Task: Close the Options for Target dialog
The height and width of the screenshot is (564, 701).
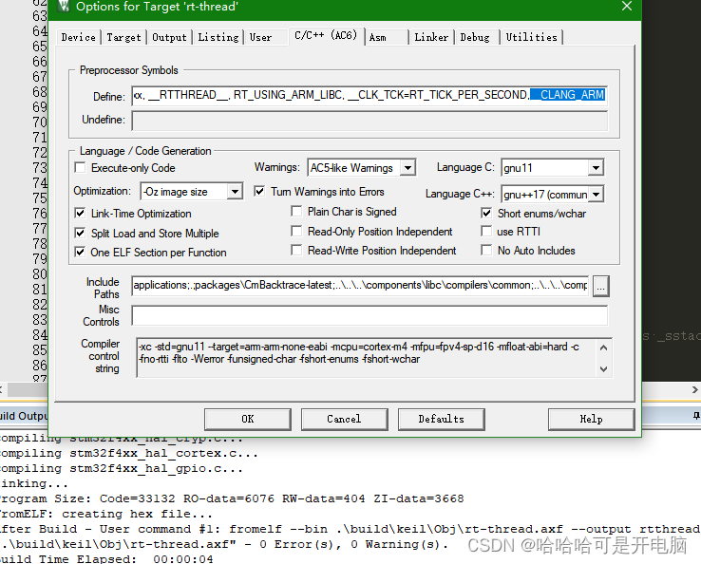Action: [627, 7]
